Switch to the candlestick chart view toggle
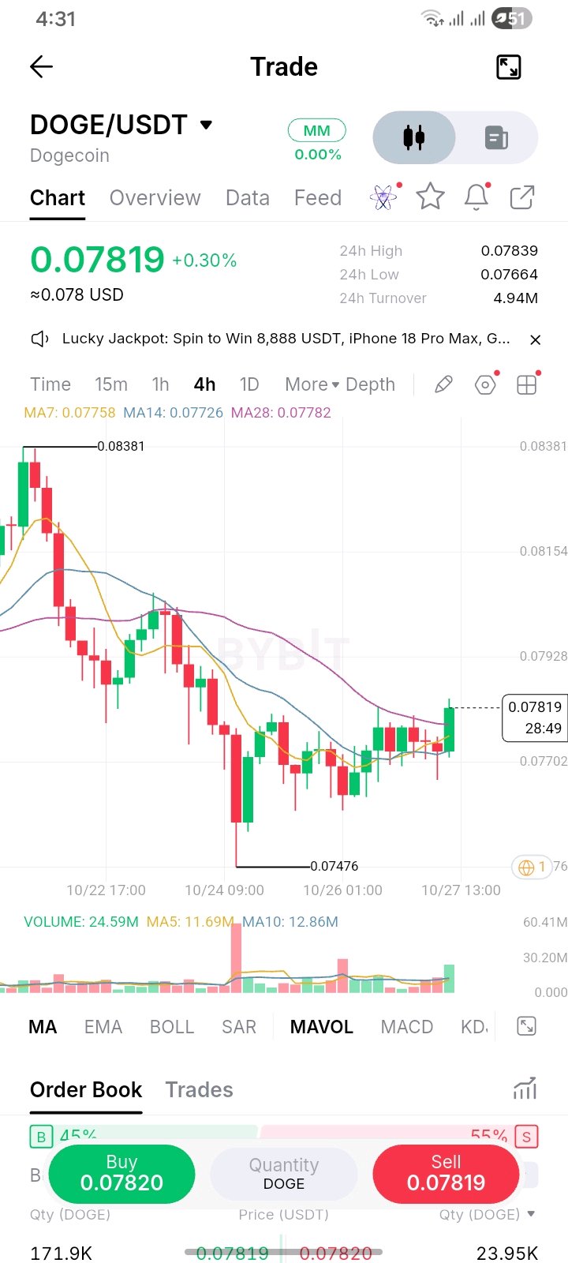The height and width of the screenshot is (1263, 568). [x=414, y=137]
